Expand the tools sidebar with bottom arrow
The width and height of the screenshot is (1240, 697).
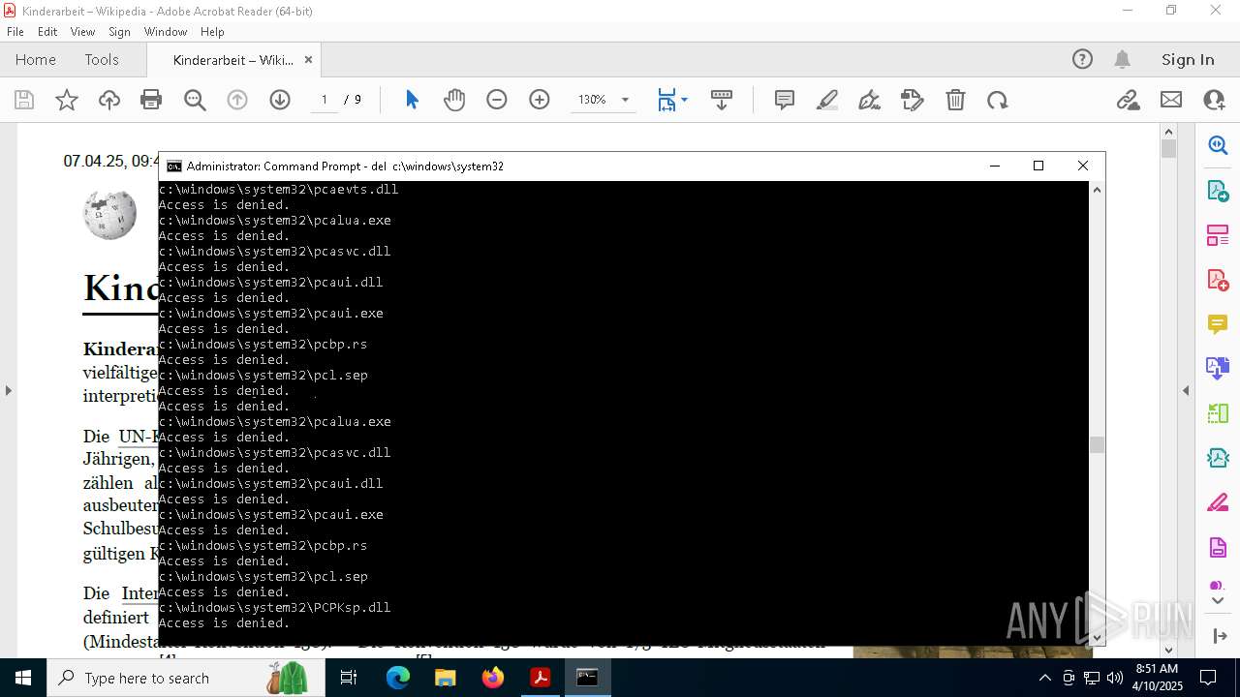[x=1218, y=600]
